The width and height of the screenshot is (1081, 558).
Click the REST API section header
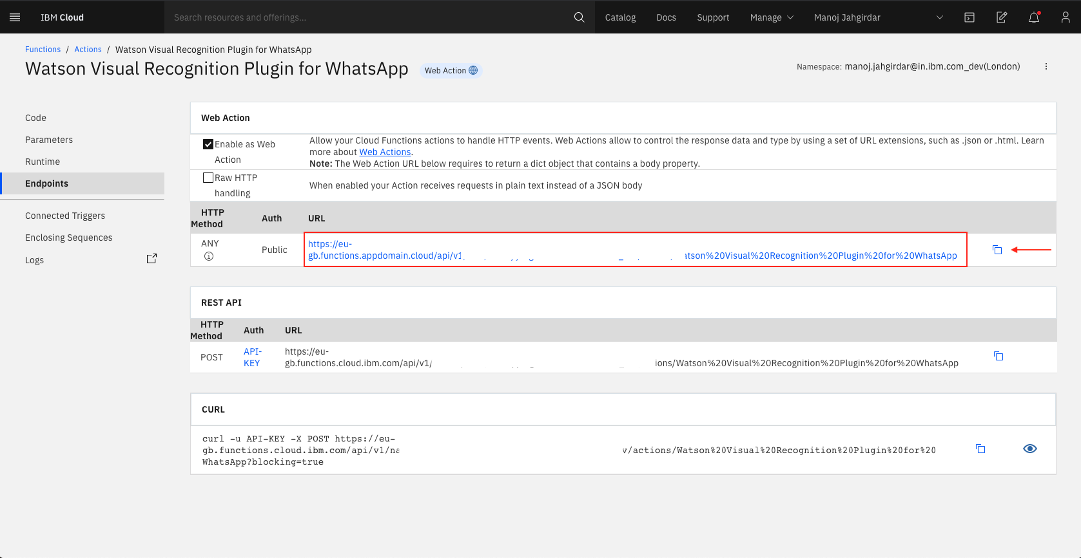[221, 302]
